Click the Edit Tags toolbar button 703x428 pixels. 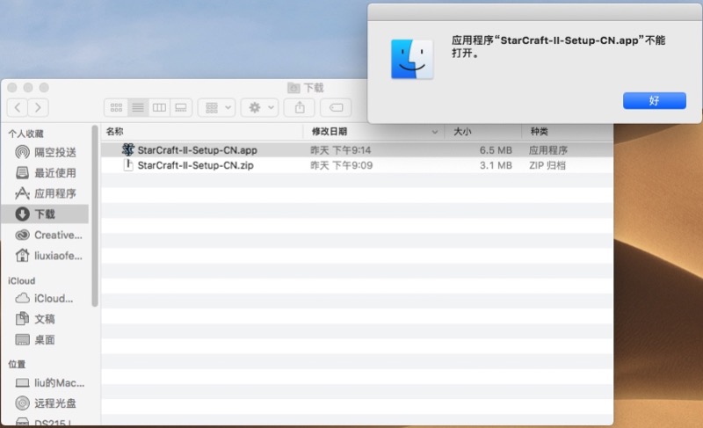pos(336,107)
